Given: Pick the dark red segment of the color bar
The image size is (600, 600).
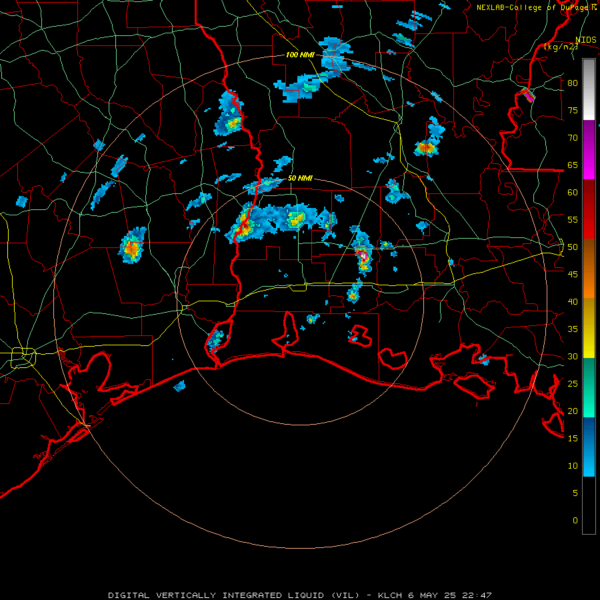Looking at the screenshot, I should click(589, 209).
